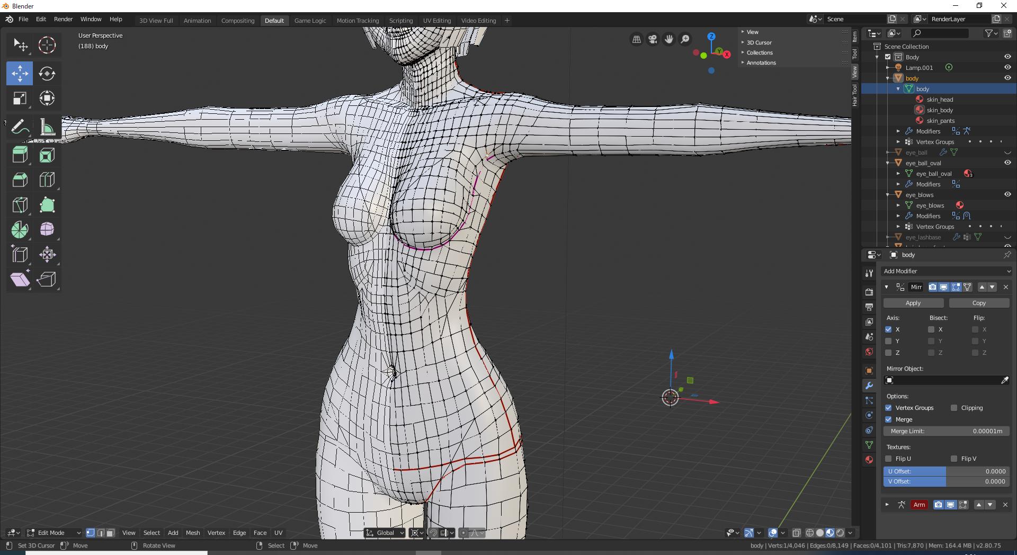
Task: Choose the Inset Faces tool
Action: click(47, 155)
